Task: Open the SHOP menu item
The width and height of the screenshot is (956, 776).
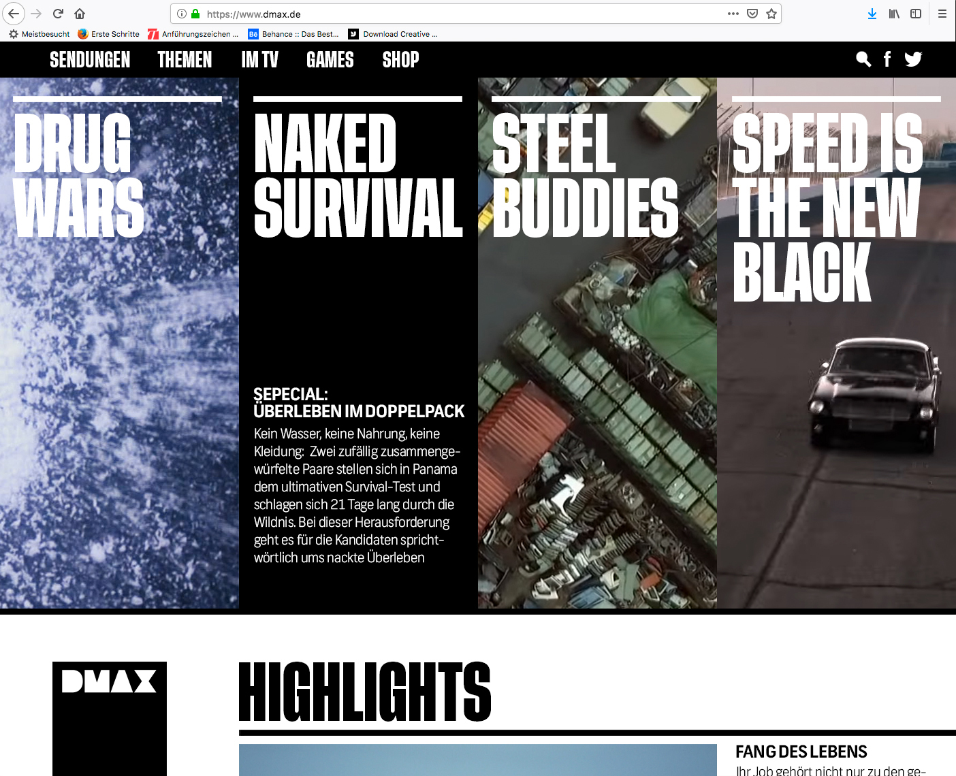Action: coord(400,60)
